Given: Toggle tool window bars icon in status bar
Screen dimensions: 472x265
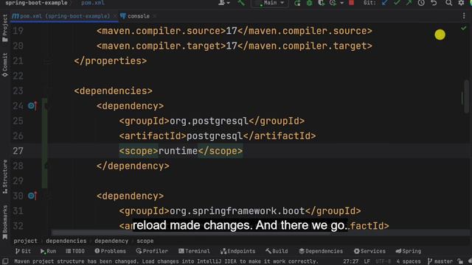Looking at the screenshot, I should pos(5,261).
